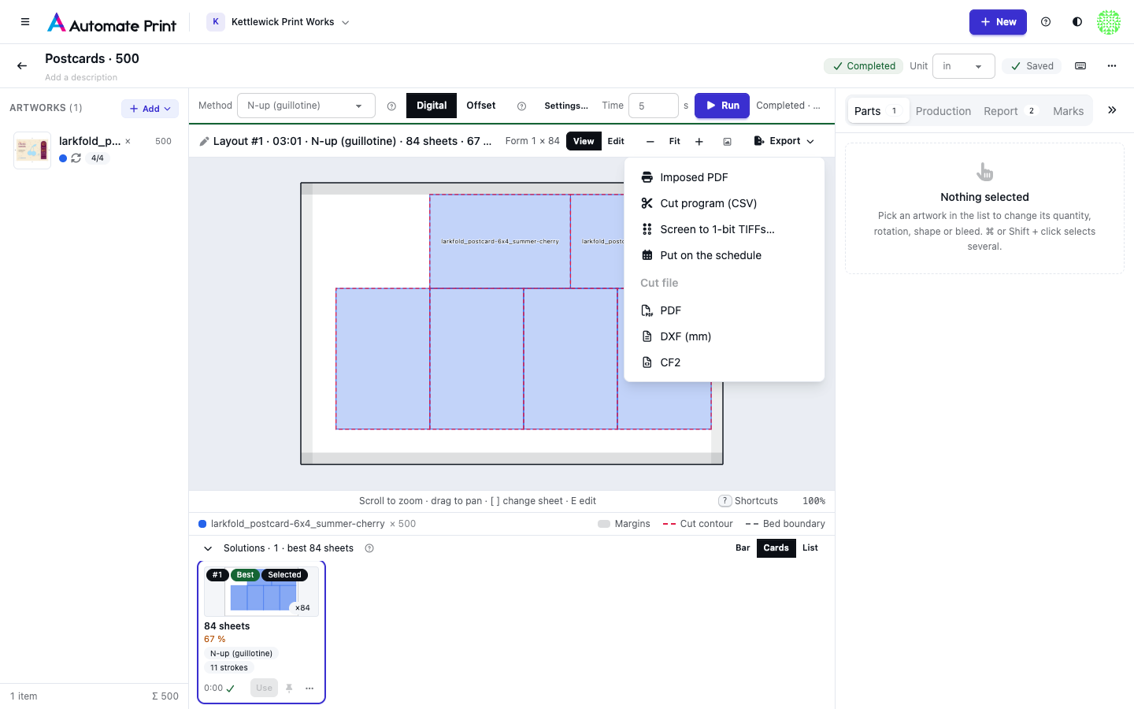Collapse the Solutions section chevron

pos(208,548)
